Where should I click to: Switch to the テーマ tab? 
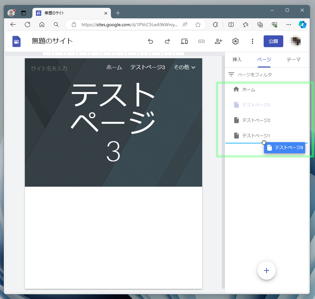coord(293,60)
